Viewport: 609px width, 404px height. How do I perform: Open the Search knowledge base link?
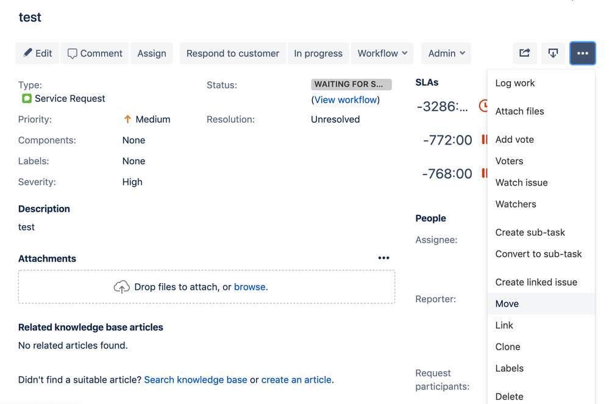pyautogui.click(x=195, y=380)
